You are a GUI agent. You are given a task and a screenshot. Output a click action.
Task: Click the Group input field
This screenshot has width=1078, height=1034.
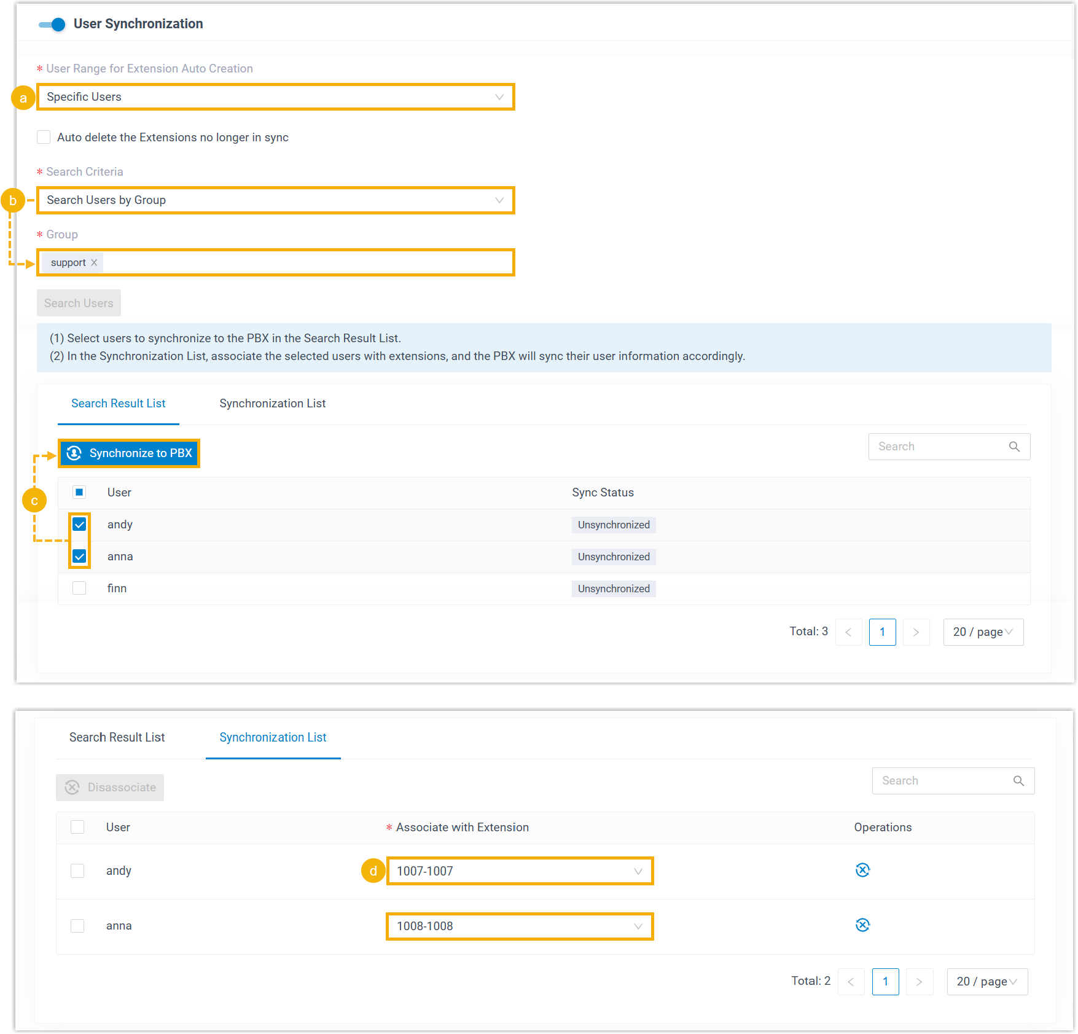[x=307, y=263]
